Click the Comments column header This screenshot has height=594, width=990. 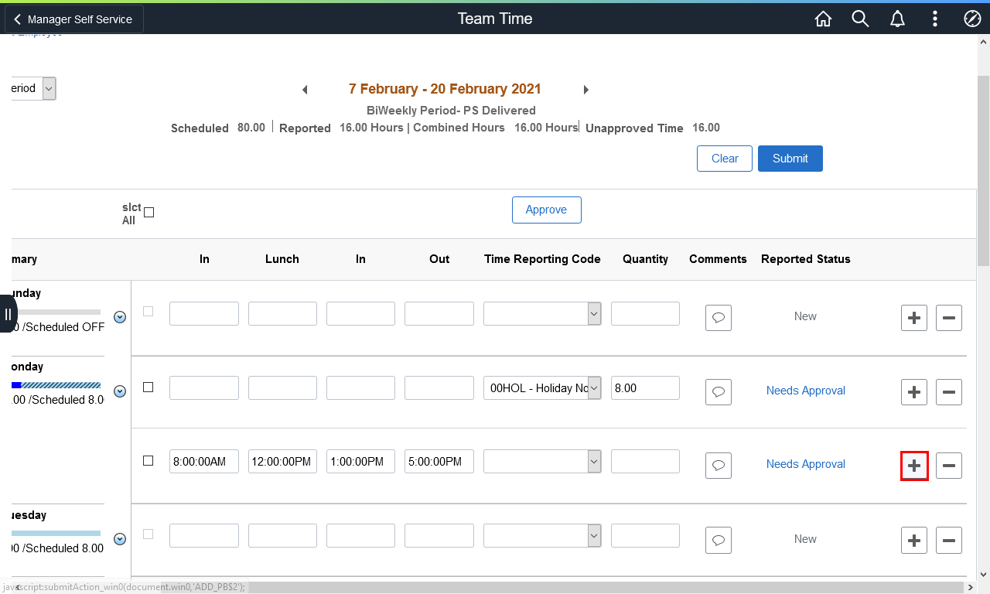(x=718, y=259)
